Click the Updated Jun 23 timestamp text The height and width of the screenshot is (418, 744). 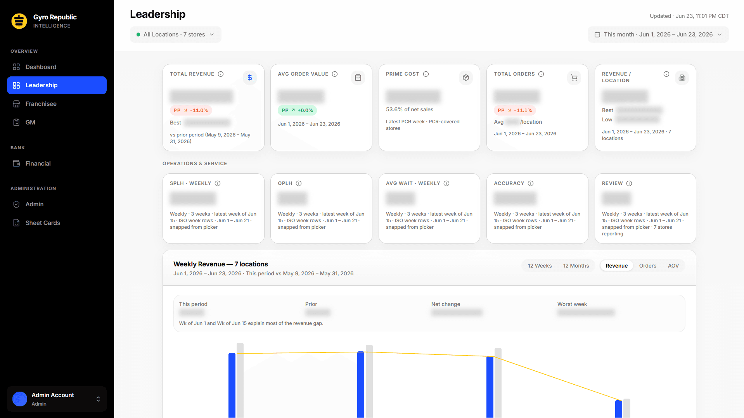click(x=689, y=16)
